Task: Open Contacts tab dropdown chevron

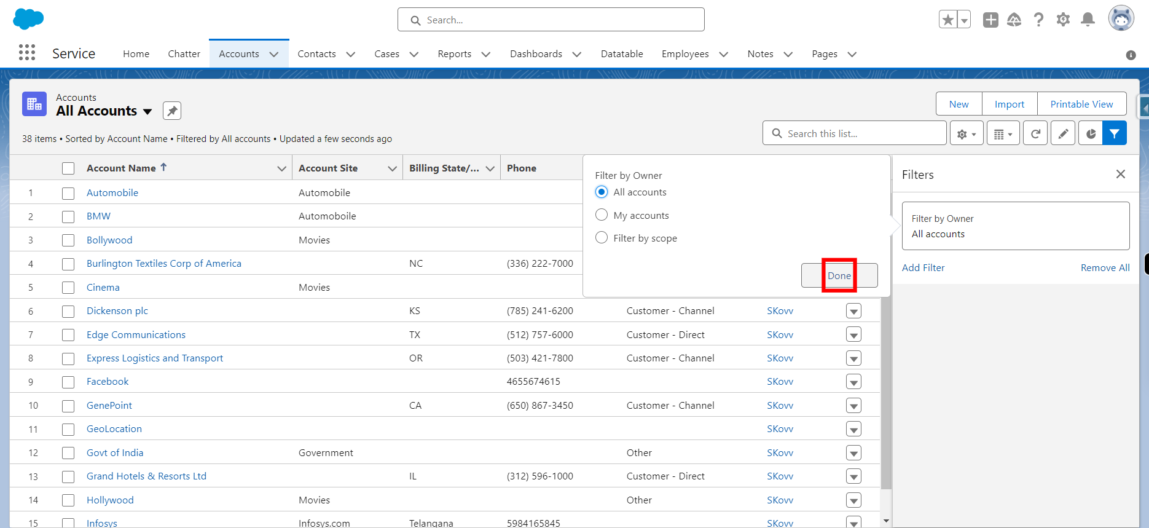Action: click(351, 54)
